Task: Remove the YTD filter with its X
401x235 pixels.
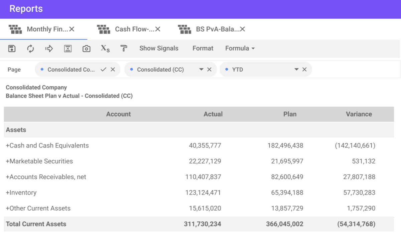Action: click(304, 69)
